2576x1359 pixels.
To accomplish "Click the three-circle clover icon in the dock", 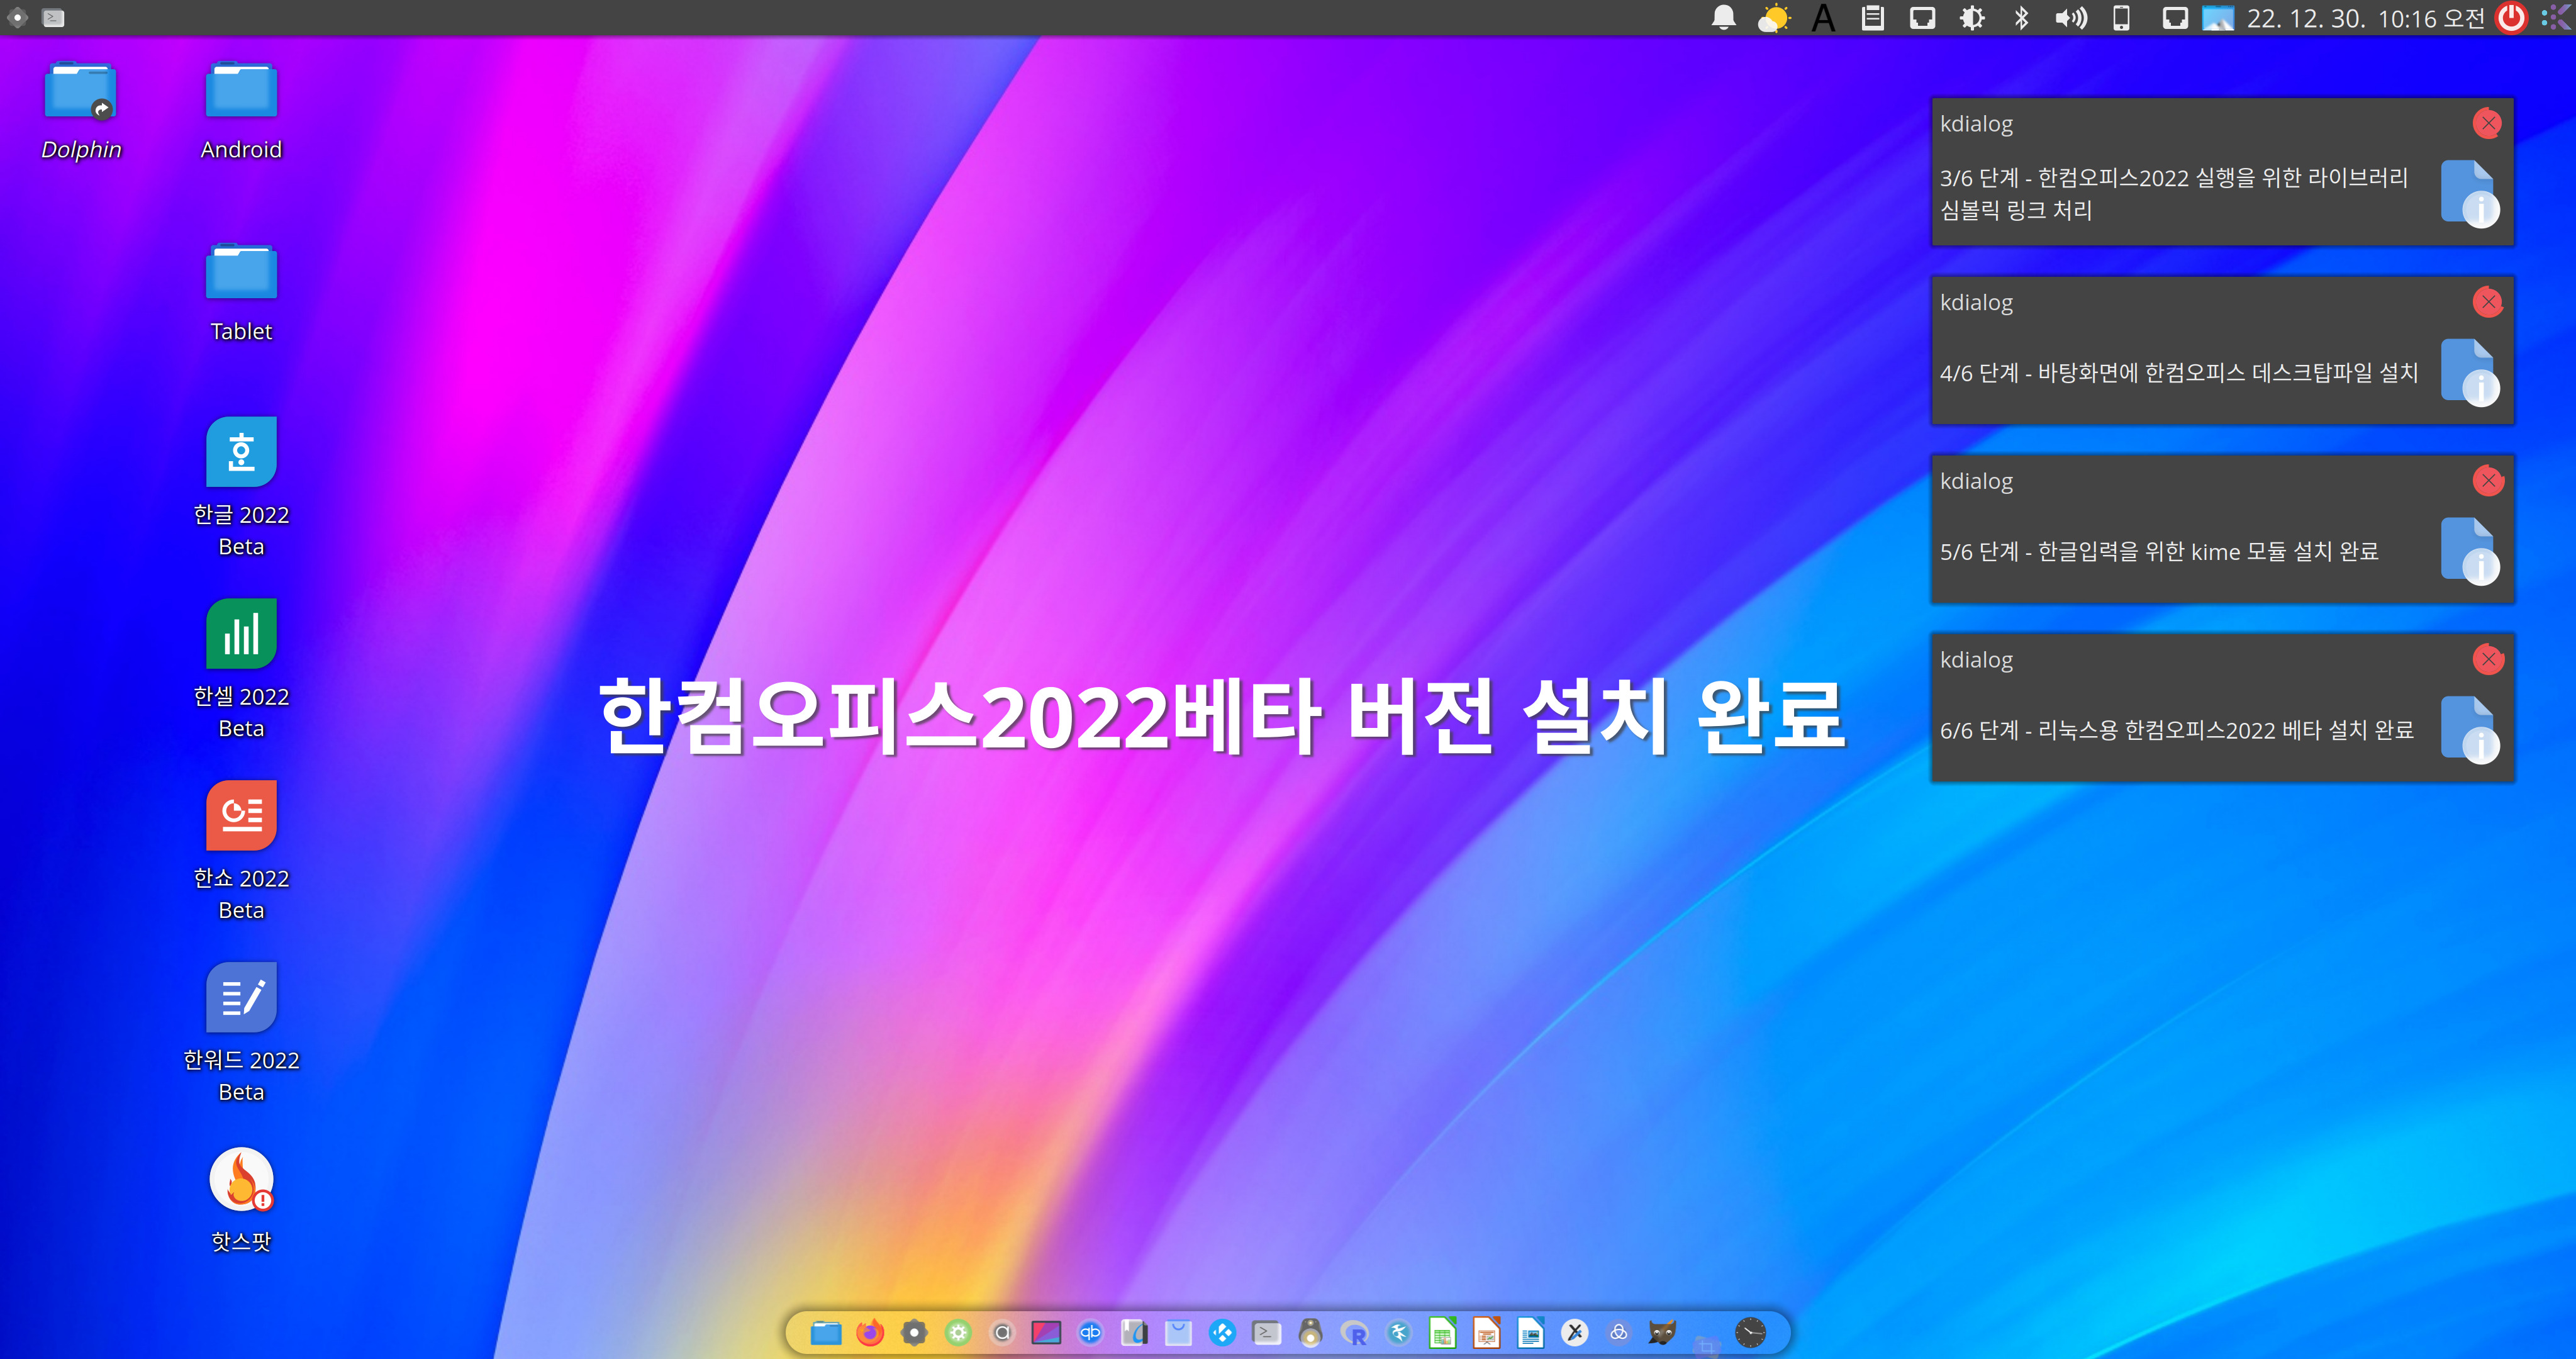I will click(1619, 1333).
